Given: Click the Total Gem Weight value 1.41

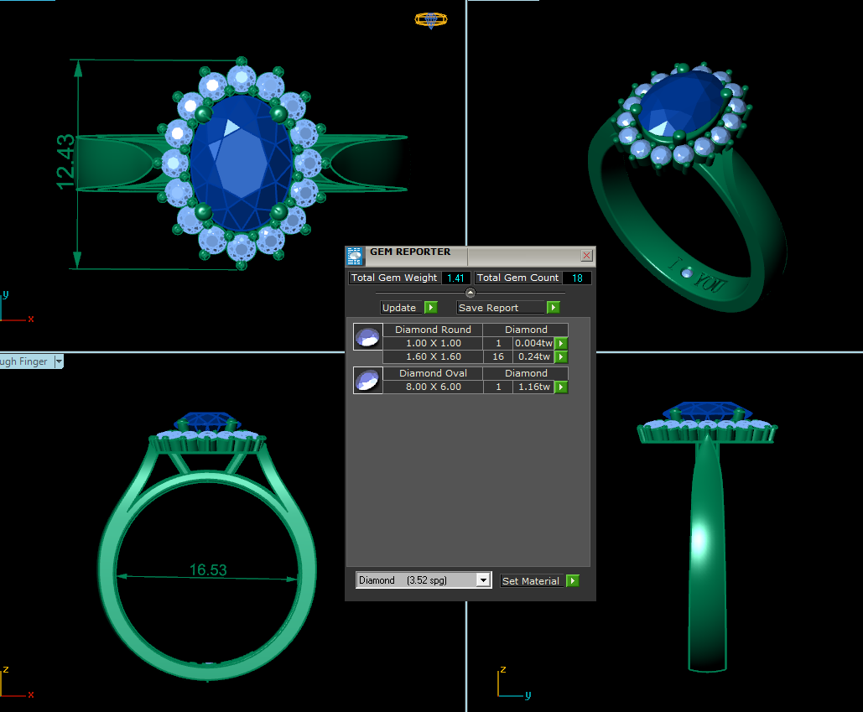Looking at the screenshot, I should pyautogui.click(x=455, y=278).
